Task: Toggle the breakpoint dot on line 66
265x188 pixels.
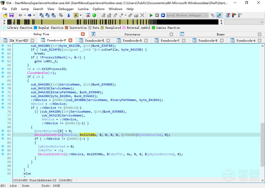Action: click(x=3, y=73)
